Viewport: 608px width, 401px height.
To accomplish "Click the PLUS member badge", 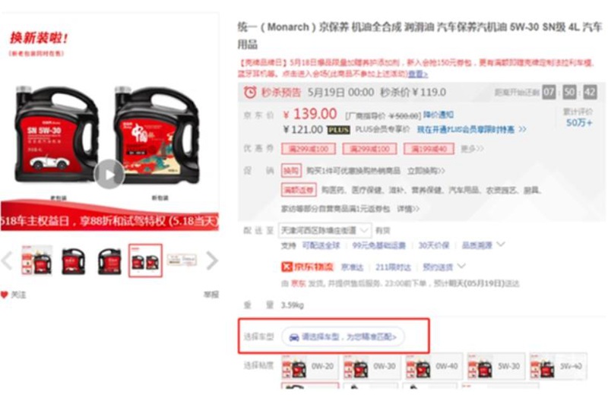I will click(x=339, y=130).
